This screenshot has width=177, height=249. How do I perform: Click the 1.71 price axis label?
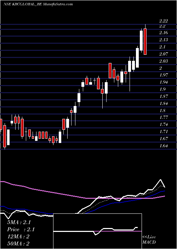pyautogui.click(x=164, y=132)
